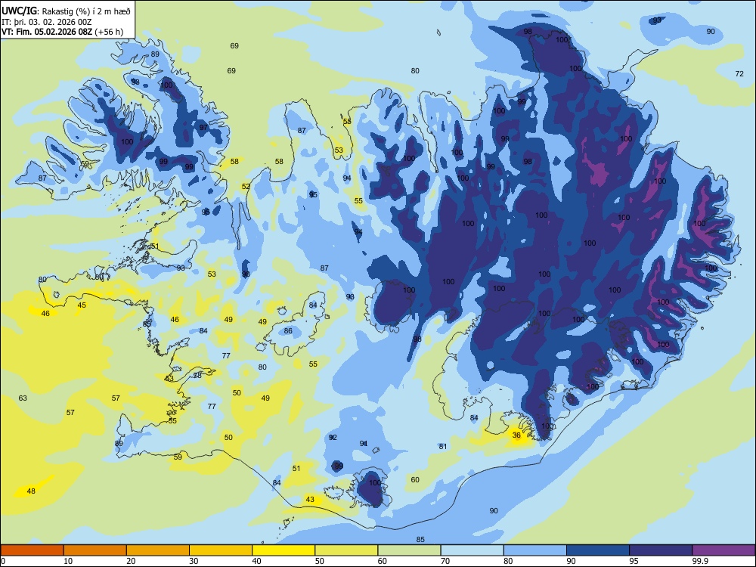The image size is (756, 567).
Task: Select the '78' humidity value
Action: tap(197, 375)
